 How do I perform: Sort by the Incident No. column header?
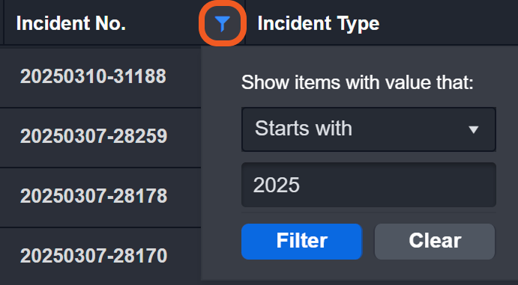(71, 23)
